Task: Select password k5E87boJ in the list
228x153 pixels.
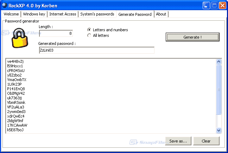Action: tap(15, 130)
